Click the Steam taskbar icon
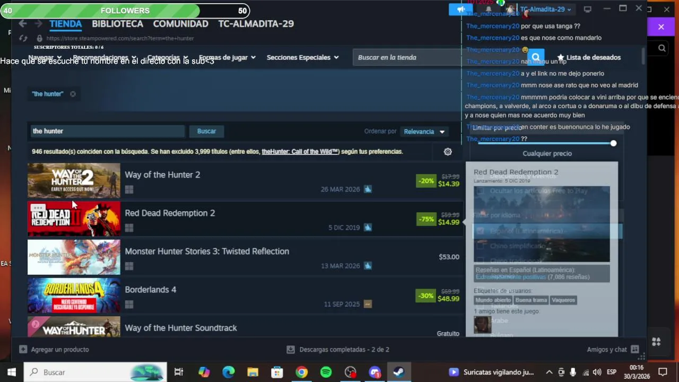This screenshot has height=382, width=679. click(x=399, y=372)
